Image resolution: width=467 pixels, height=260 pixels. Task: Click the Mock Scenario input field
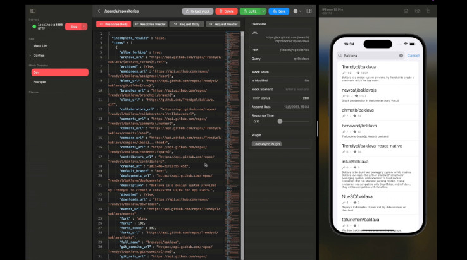[x=297, y=90]
